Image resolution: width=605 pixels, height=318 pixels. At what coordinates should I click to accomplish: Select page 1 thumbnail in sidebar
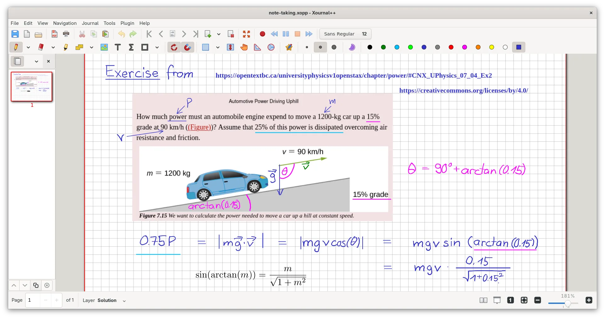coord(31,86)
